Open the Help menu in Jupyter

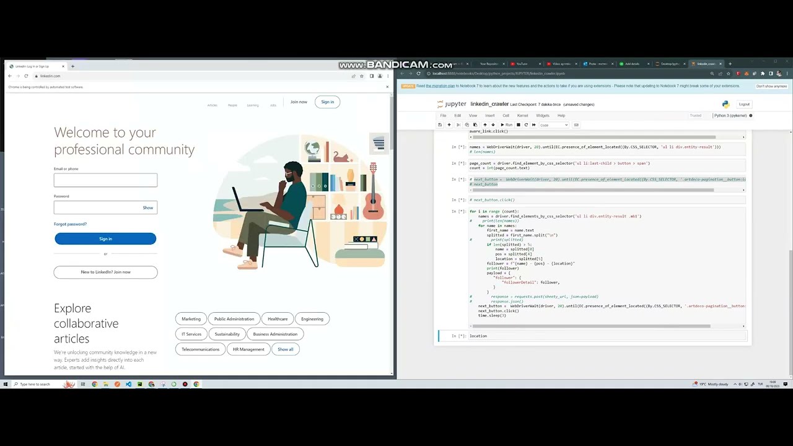click(561, 115)
